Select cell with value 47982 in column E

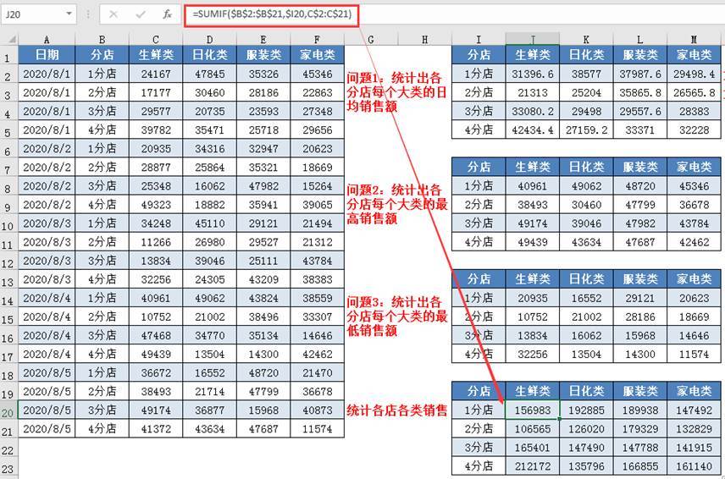pyautogui.click(x=263, y=186)
